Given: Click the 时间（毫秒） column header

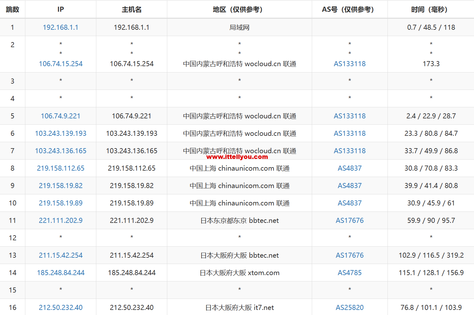Looking at the screenshot, I should 431,9.
